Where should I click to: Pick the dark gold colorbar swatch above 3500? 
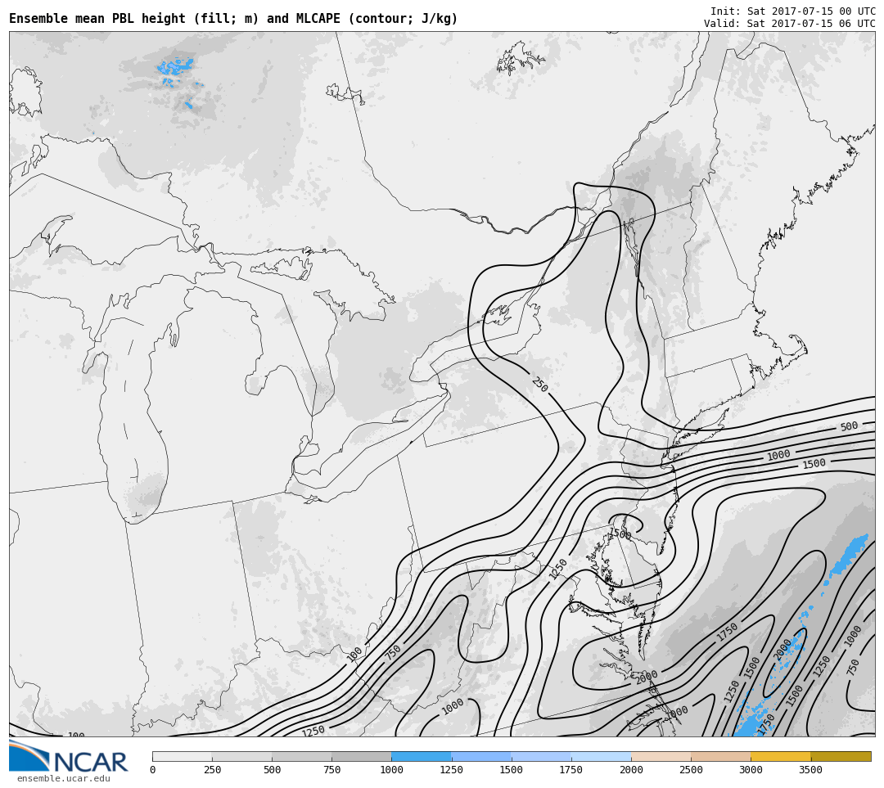841,756
